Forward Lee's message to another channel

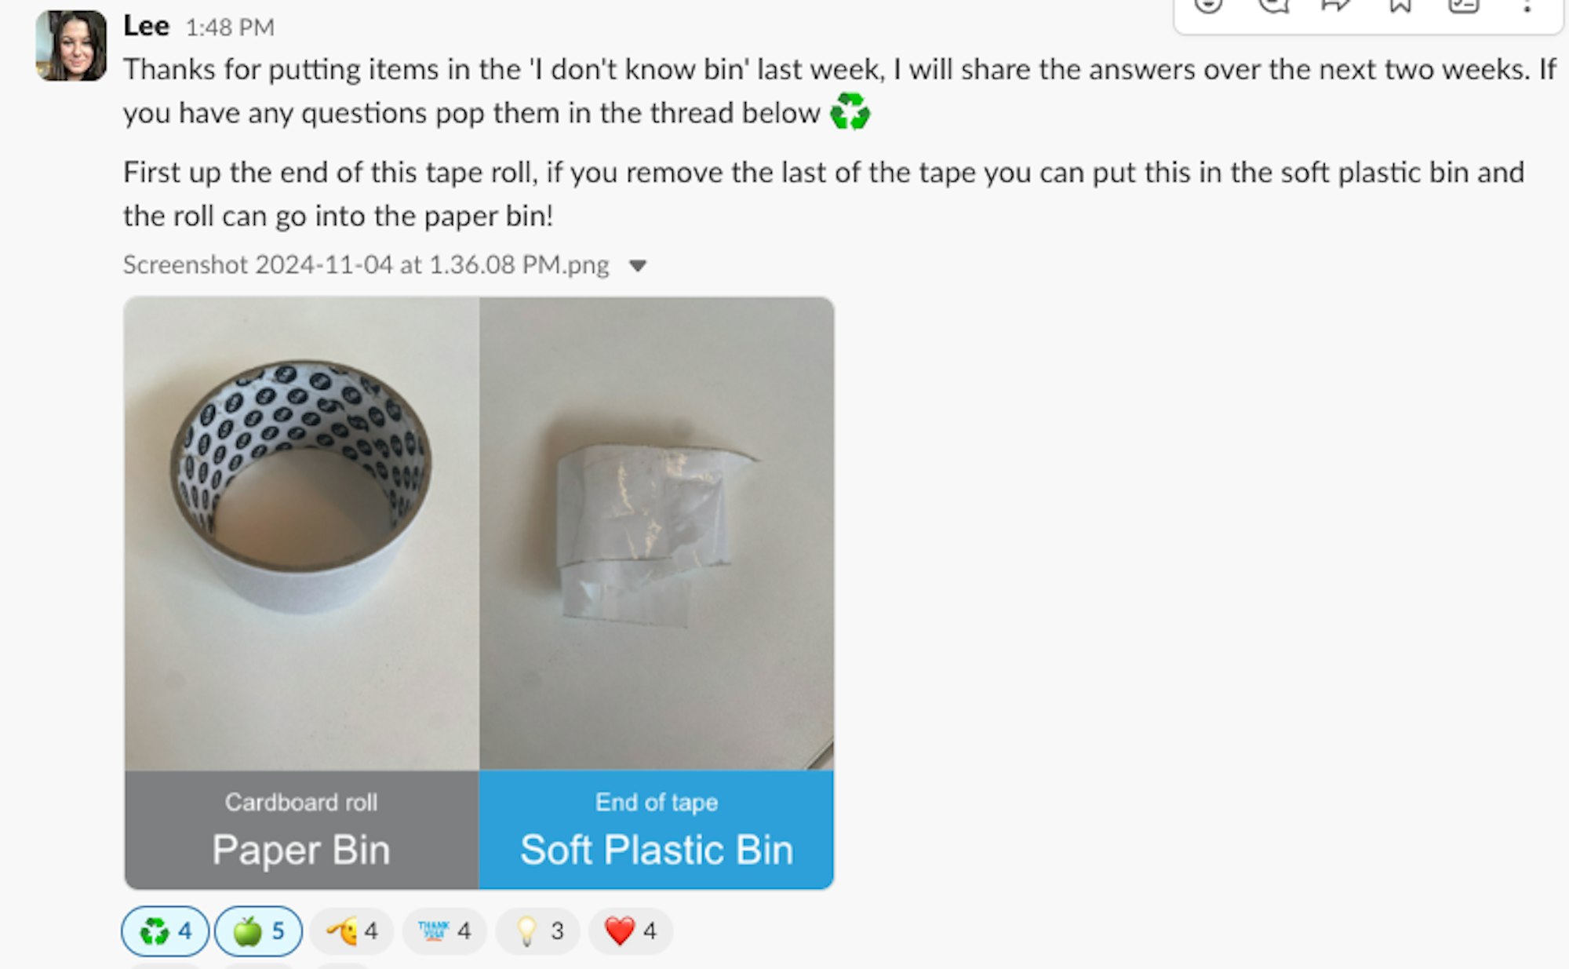tap(1336, 8)
